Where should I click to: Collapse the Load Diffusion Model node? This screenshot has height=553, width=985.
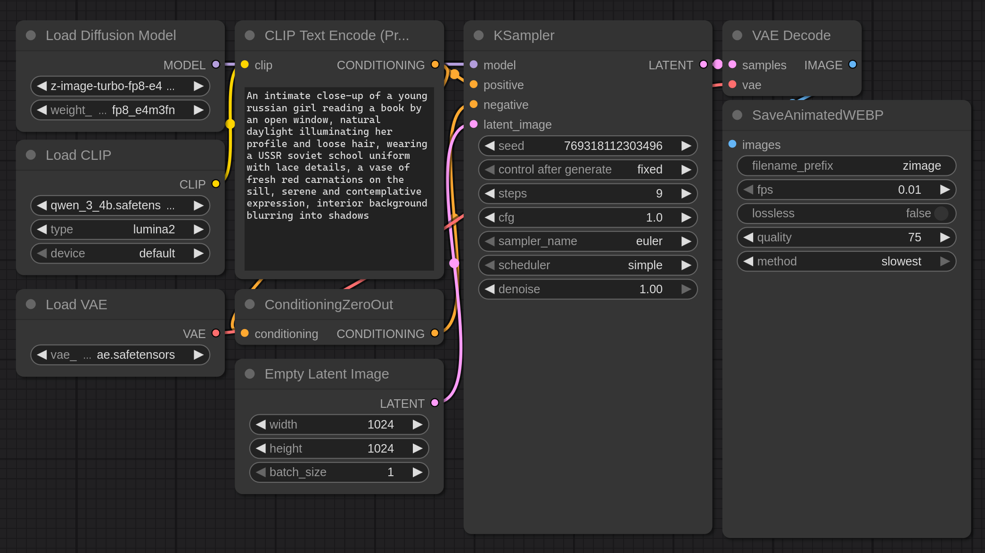pos(31,35)
